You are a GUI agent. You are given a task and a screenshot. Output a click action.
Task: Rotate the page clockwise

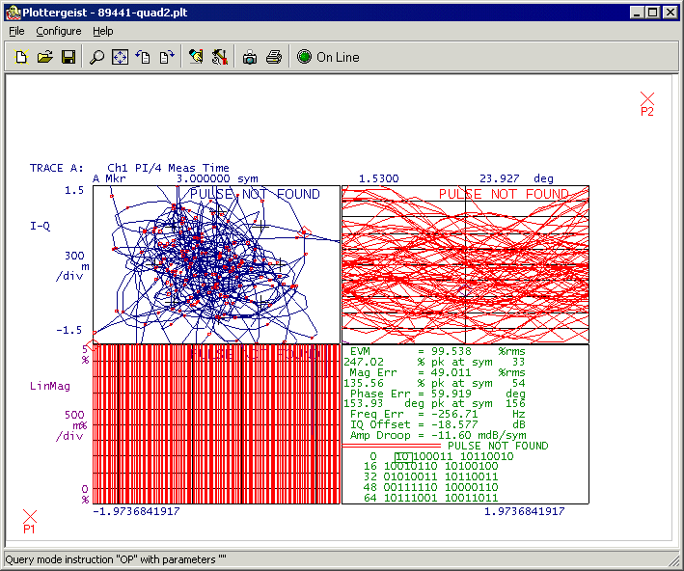click(x=166, y=58)
